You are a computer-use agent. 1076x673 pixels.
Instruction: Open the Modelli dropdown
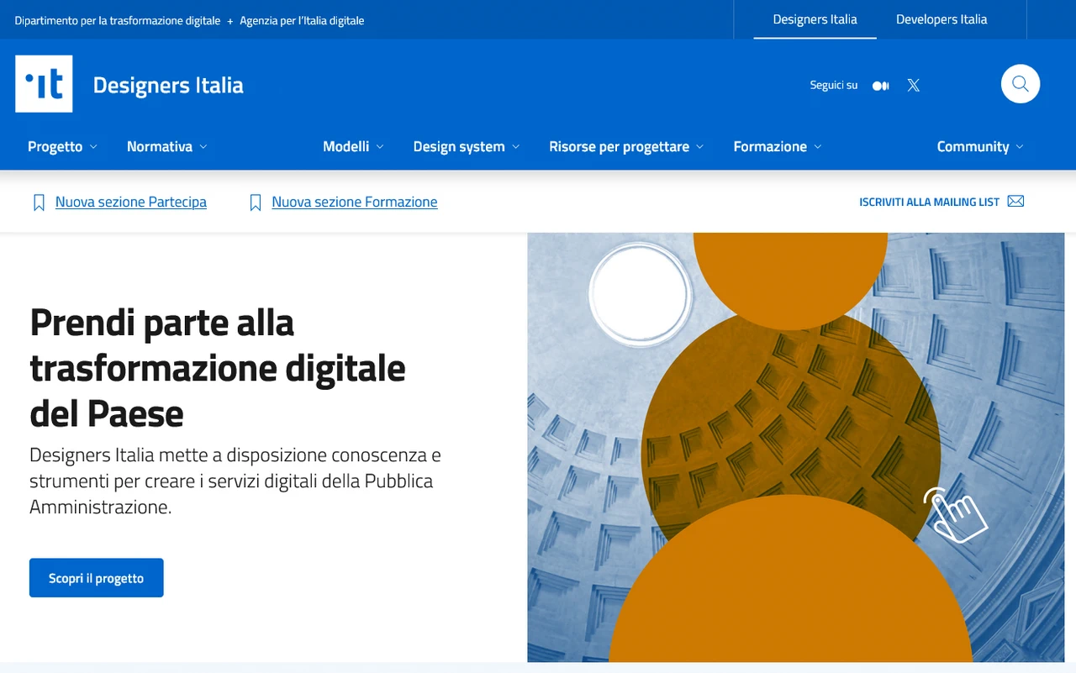click(354, 146)
